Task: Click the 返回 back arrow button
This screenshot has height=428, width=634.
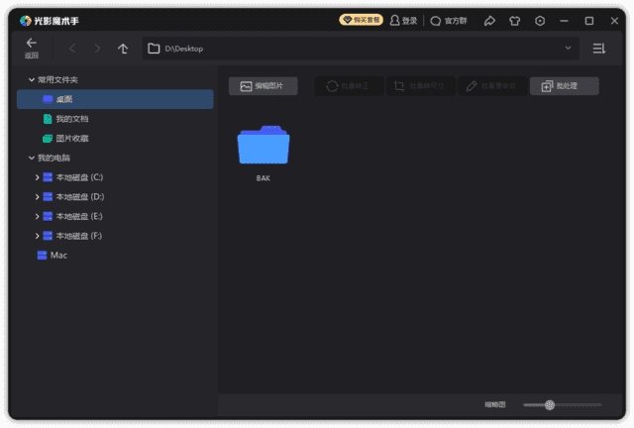Action: click(31, 46)
